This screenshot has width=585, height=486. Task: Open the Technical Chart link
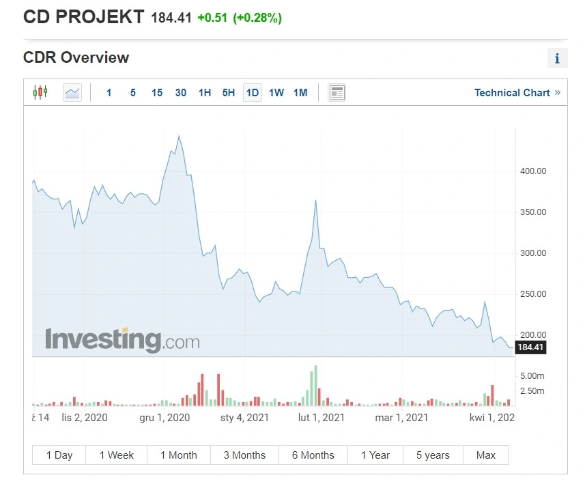tap(517, 93)
